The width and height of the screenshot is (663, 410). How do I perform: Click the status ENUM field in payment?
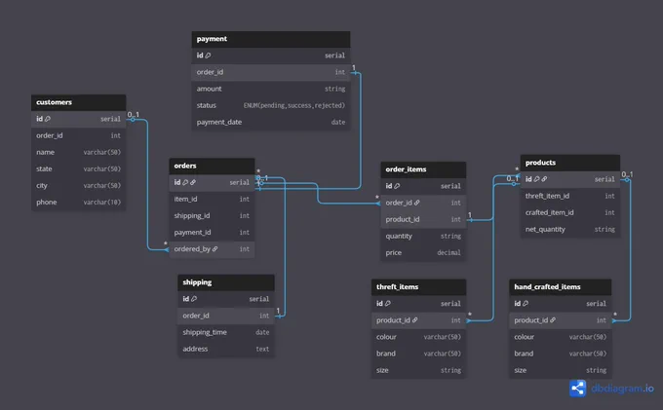tap(271, 105)
